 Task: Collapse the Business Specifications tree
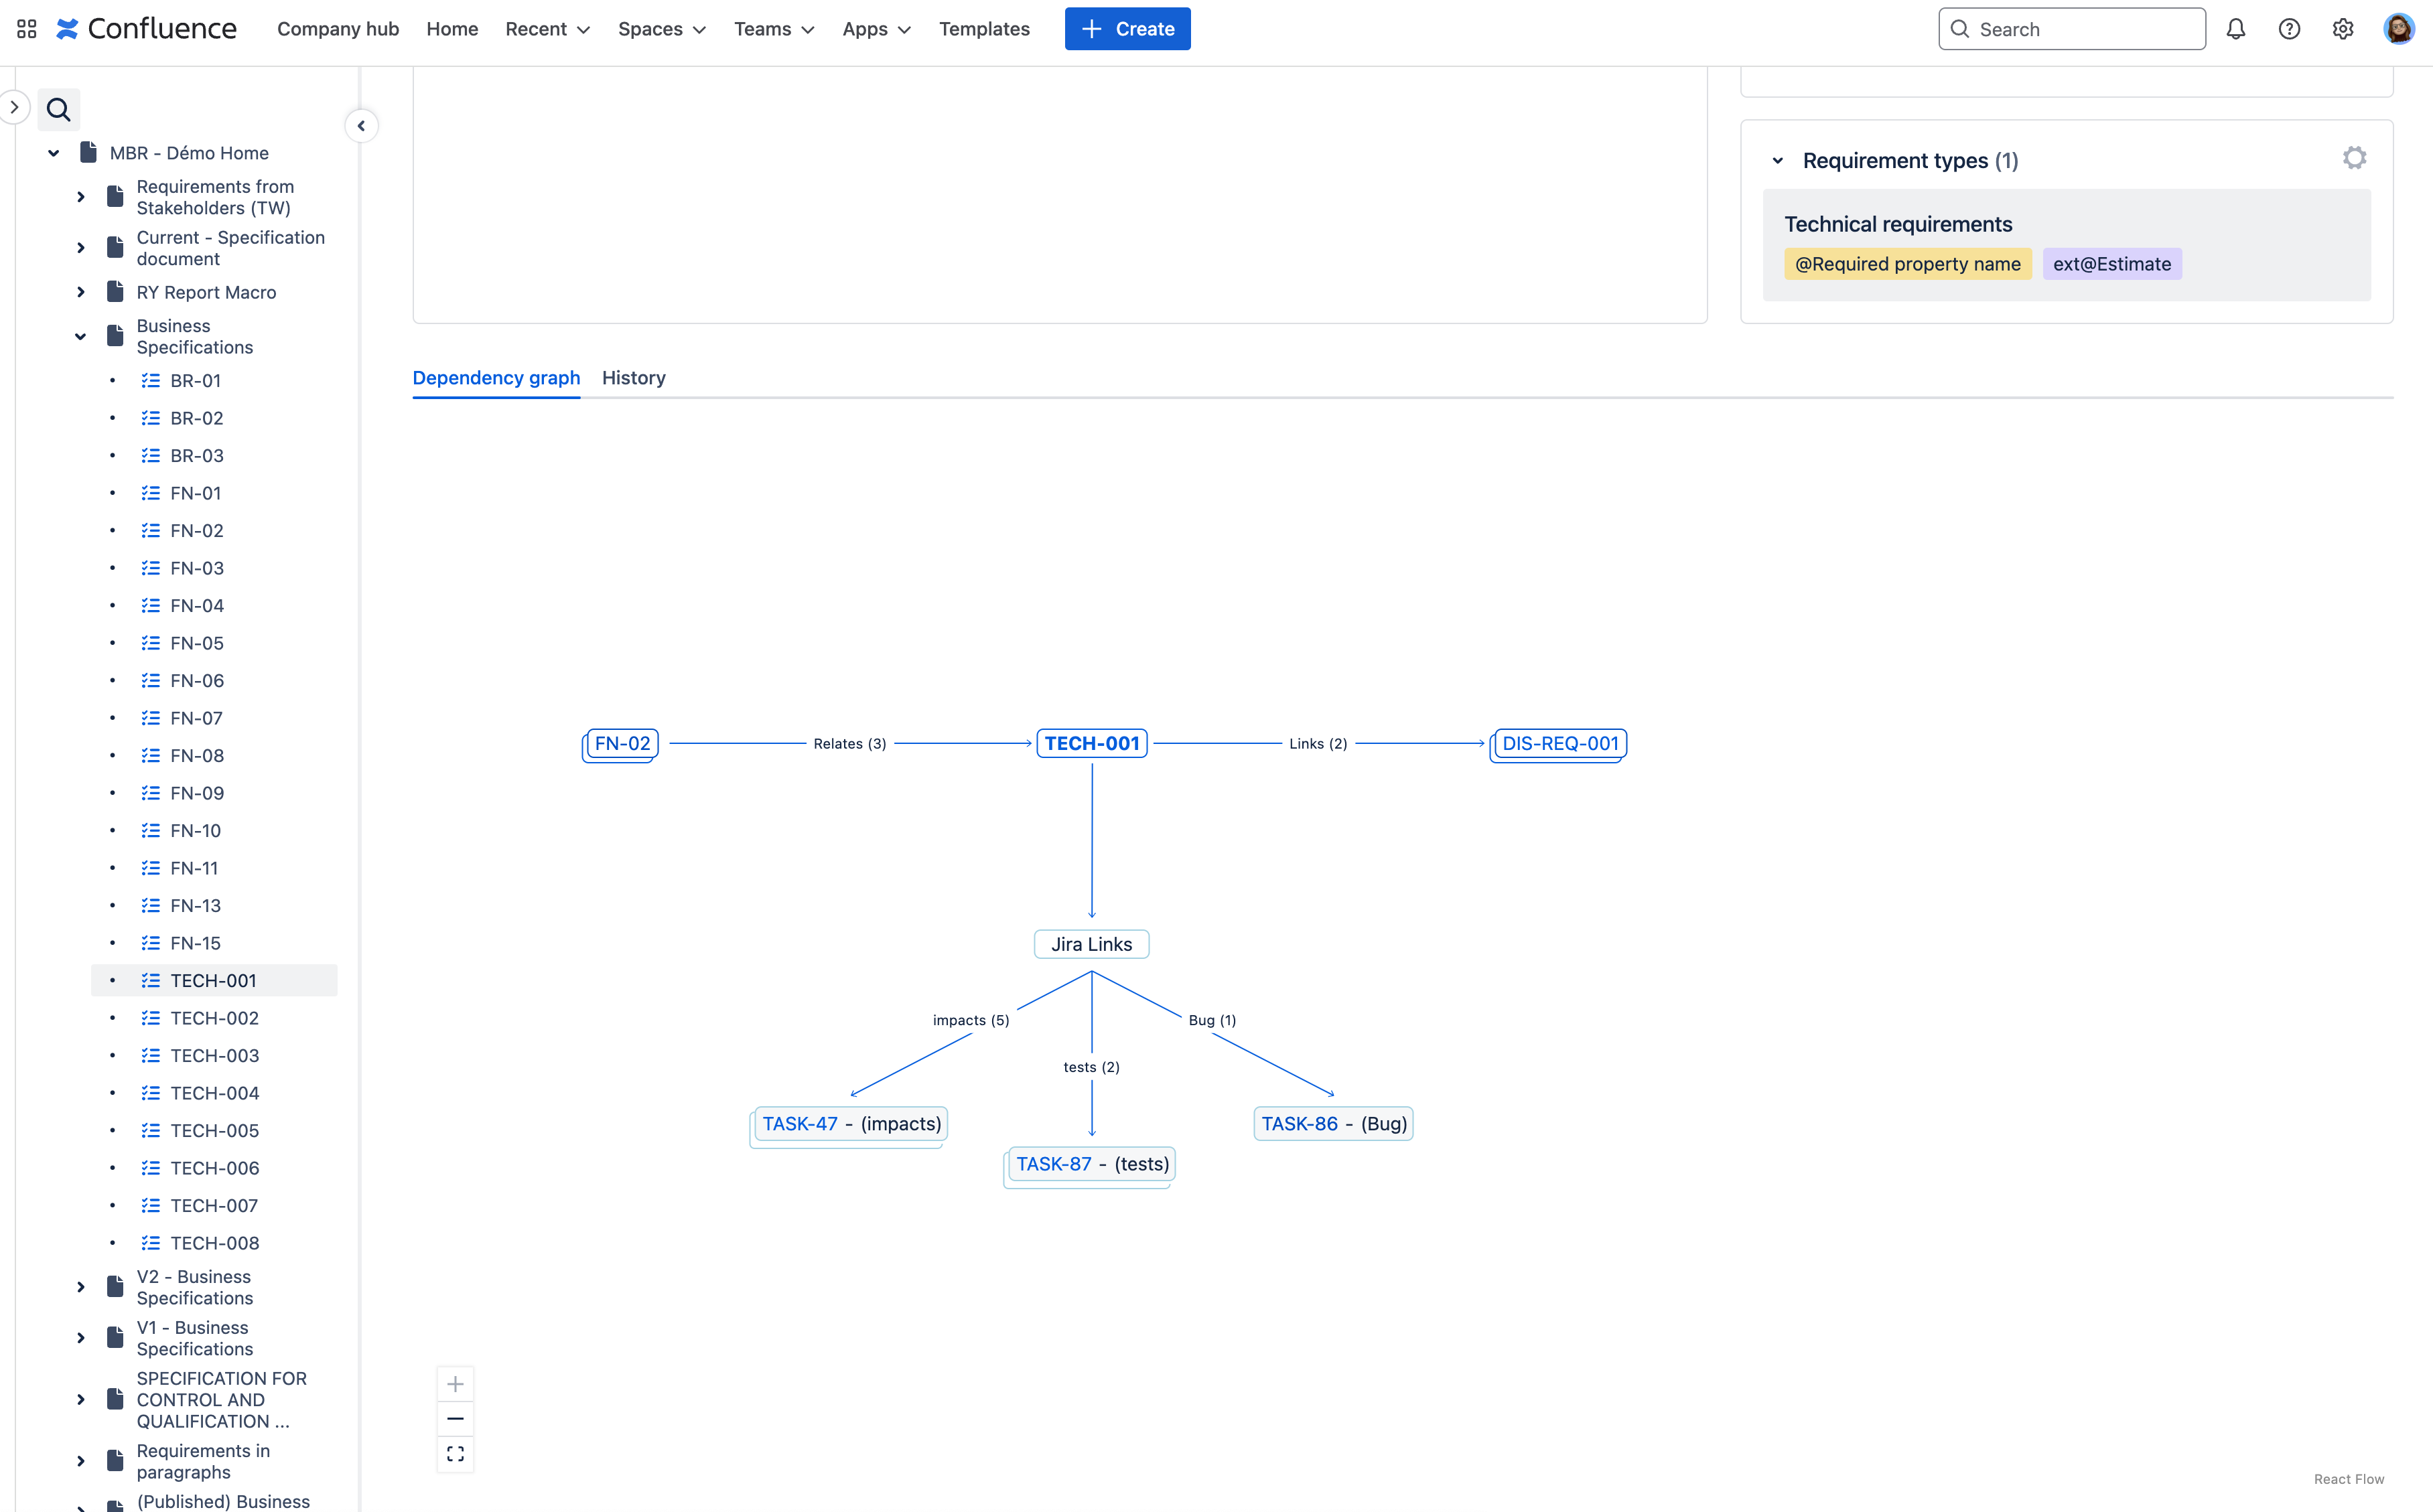[x=80, y=336]
